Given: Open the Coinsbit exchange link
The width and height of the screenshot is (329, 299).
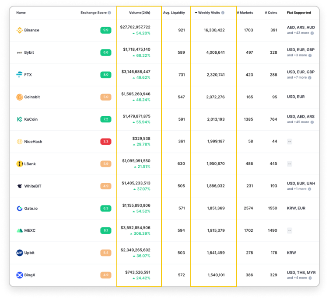Looking at the screenshot, I should pos(32,97).
